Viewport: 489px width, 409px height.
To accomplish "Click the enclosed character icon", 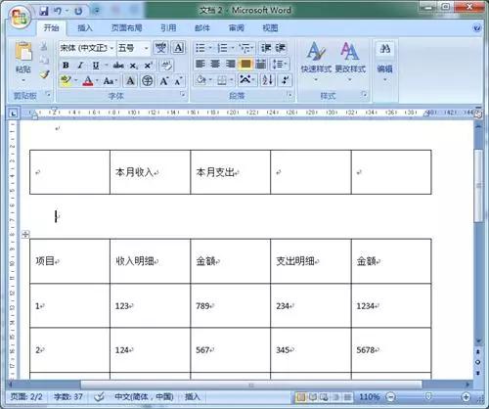I will click(x=148, y=80).
